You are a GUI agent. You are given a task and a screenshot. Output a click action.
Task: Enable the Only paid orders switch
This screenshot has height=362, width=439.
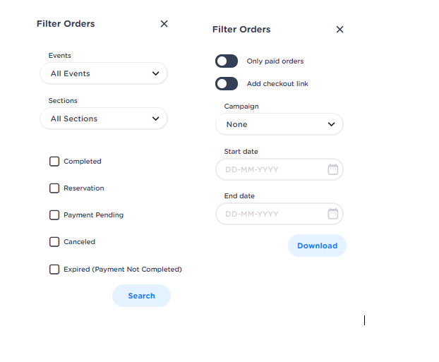(227, 61)
